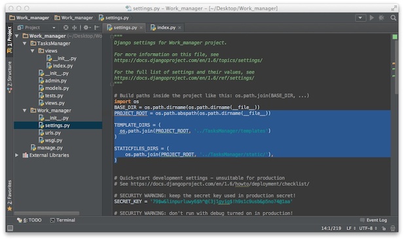Click Python file icon beside urls.py
The height and width of the screenshot is (240, 404).
[41, 133]
